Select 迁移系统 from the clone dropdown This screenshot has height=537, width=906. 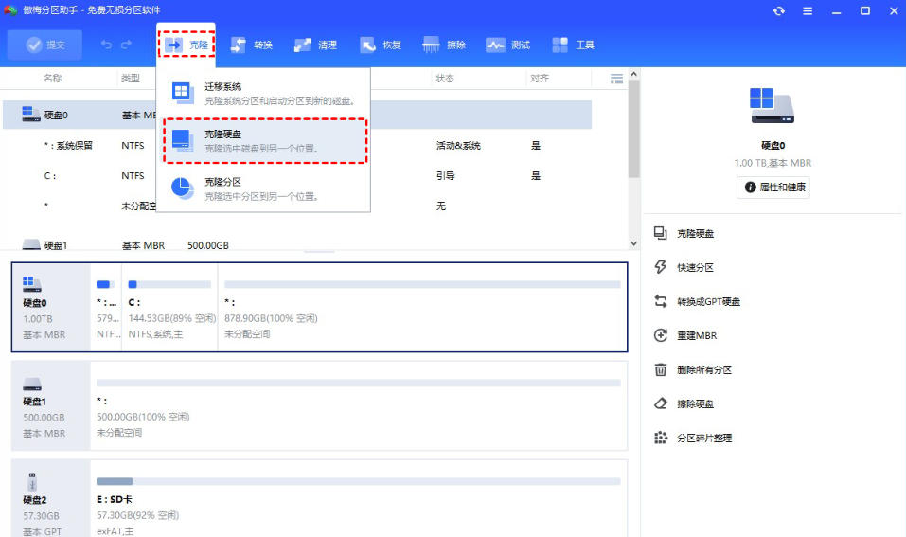point(265,93)
